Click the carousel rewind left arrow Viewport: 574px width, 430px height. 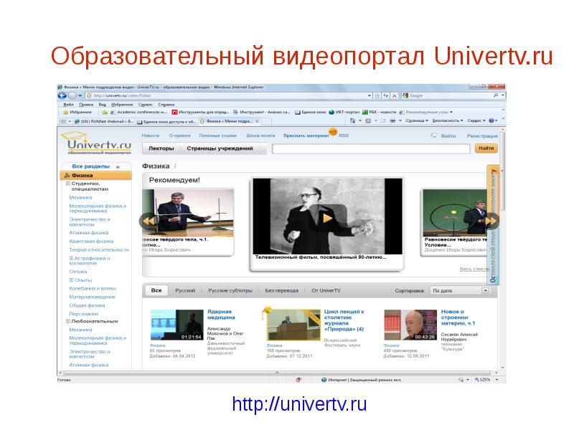pos(146,221)
